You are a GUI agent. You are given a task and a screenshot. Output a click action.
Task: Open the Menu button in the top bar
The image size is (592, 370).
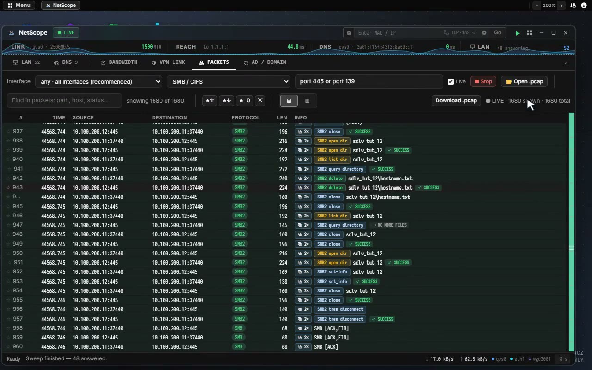(x=19, y=6)
